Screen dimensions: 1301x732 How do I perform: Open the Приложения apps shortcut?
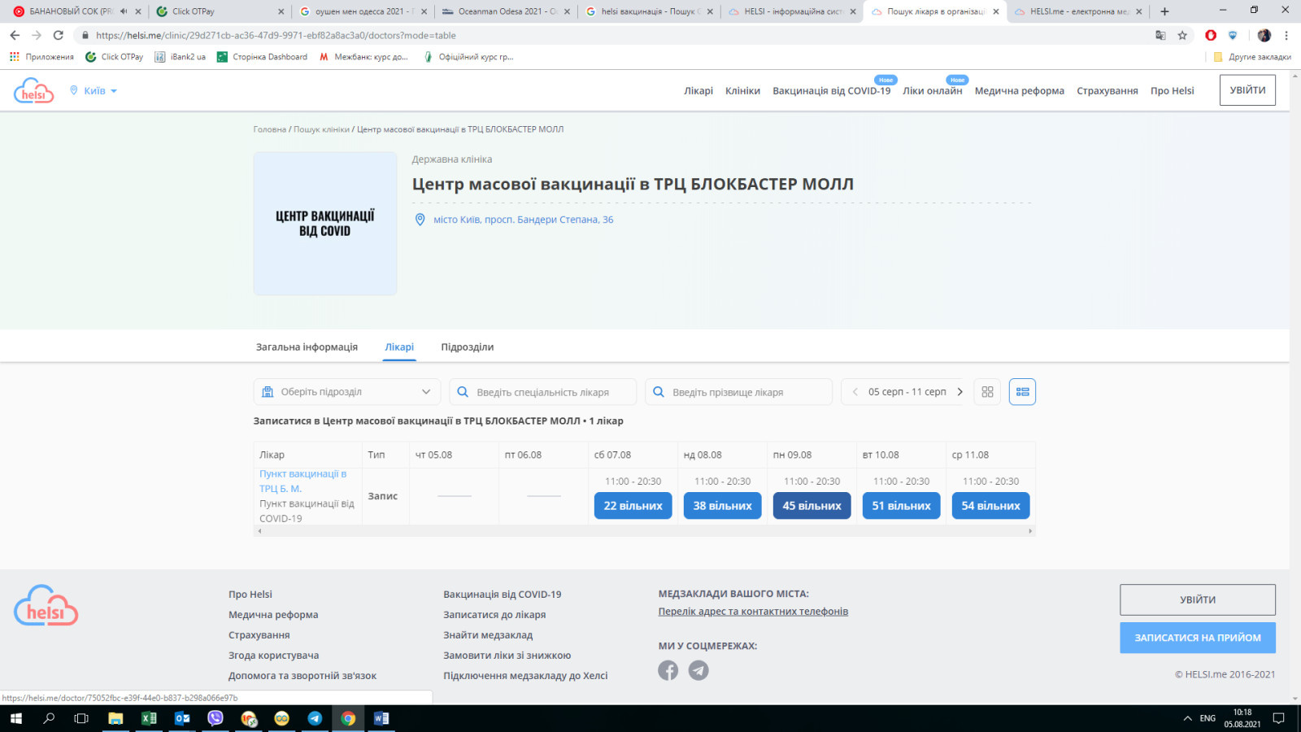coord(41,57)
